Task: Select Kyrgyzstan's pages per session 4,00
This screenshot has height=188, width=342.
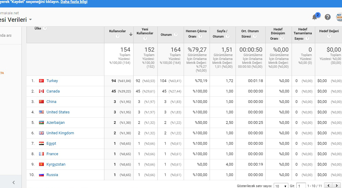Action: [x=230, y=164]
